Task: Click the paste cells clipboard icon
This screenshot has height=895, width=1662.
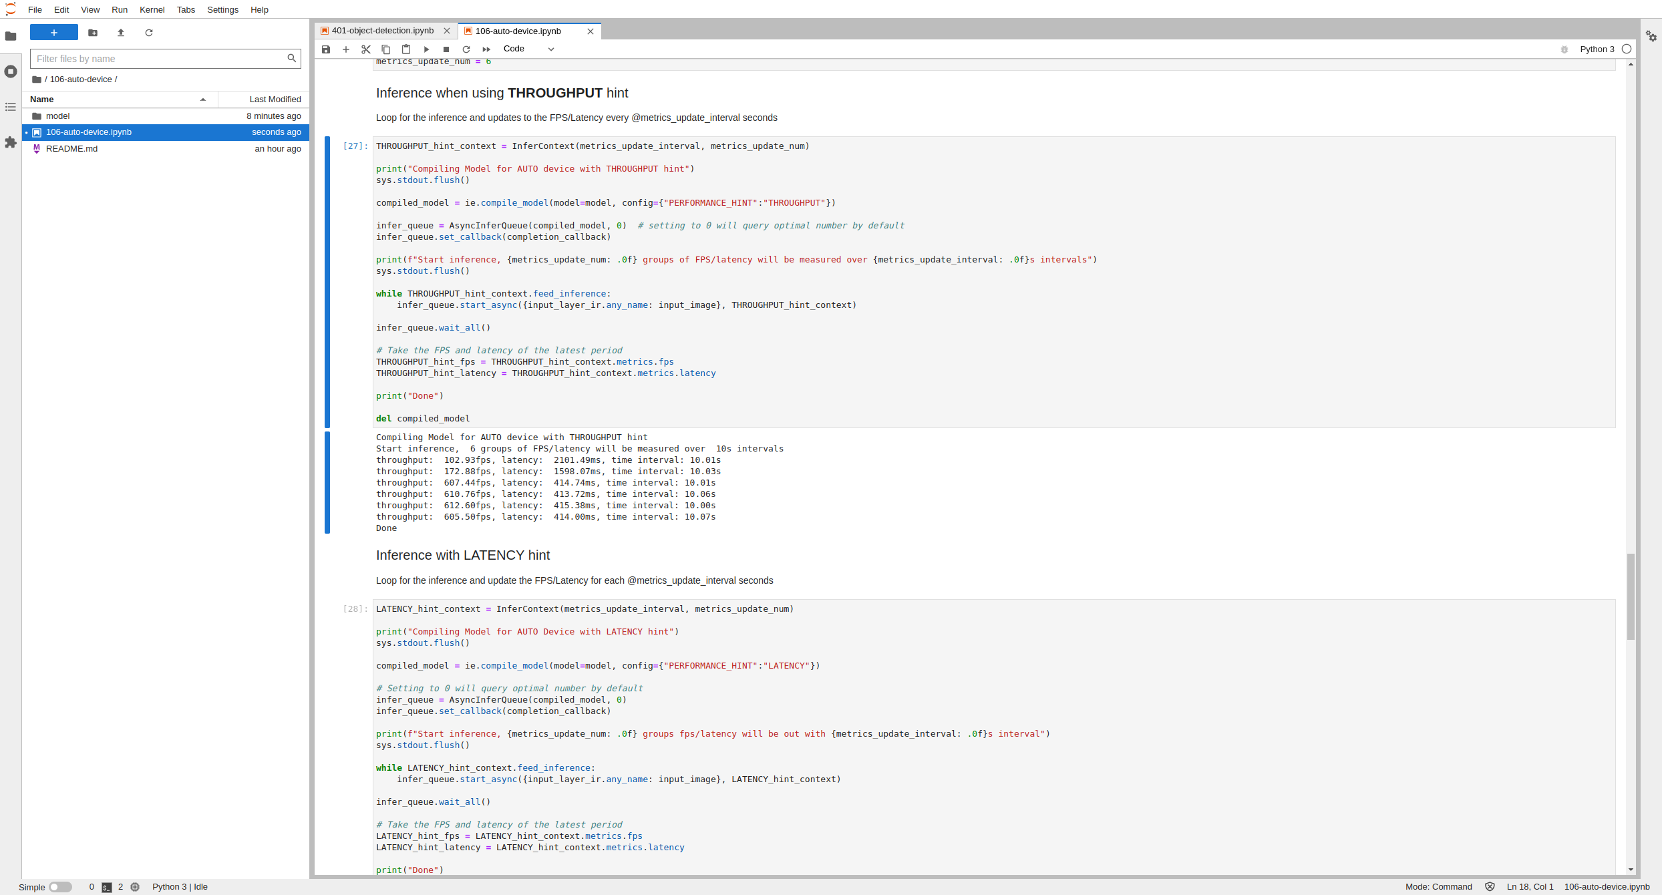Action: [x=406, y=49]
